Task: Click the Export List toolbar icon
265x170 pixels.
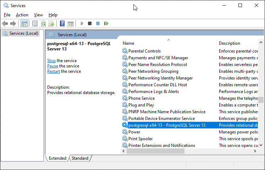Action: pyautogui.click(x=51, y=24)
